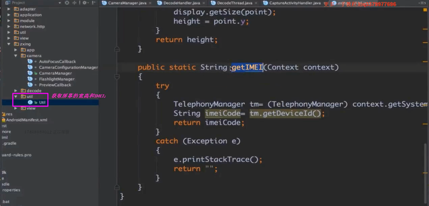Collapse the zxing package
Image resolution: width=429 pixels, height=206 pixels.
9,44
